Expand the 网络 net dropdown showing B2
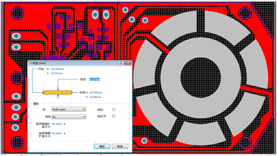This screenshot has height=156, width=277. tap(68, 117)
